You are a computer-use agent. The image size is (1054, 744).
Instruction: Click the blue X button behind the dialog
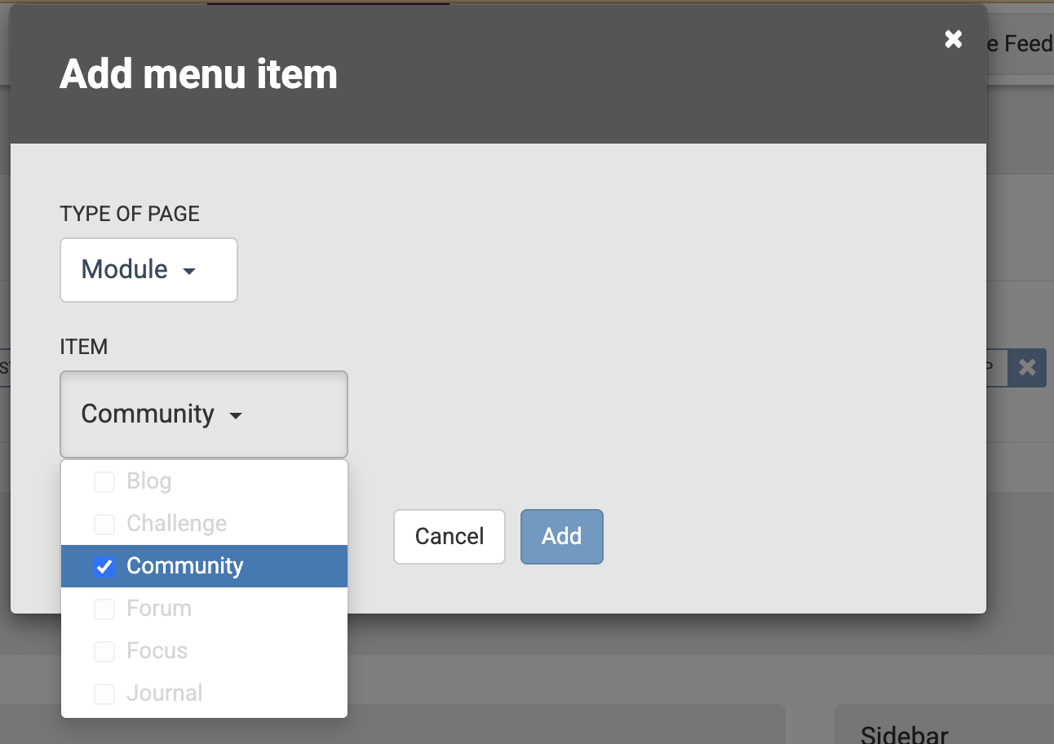[x=1027, y=368]
